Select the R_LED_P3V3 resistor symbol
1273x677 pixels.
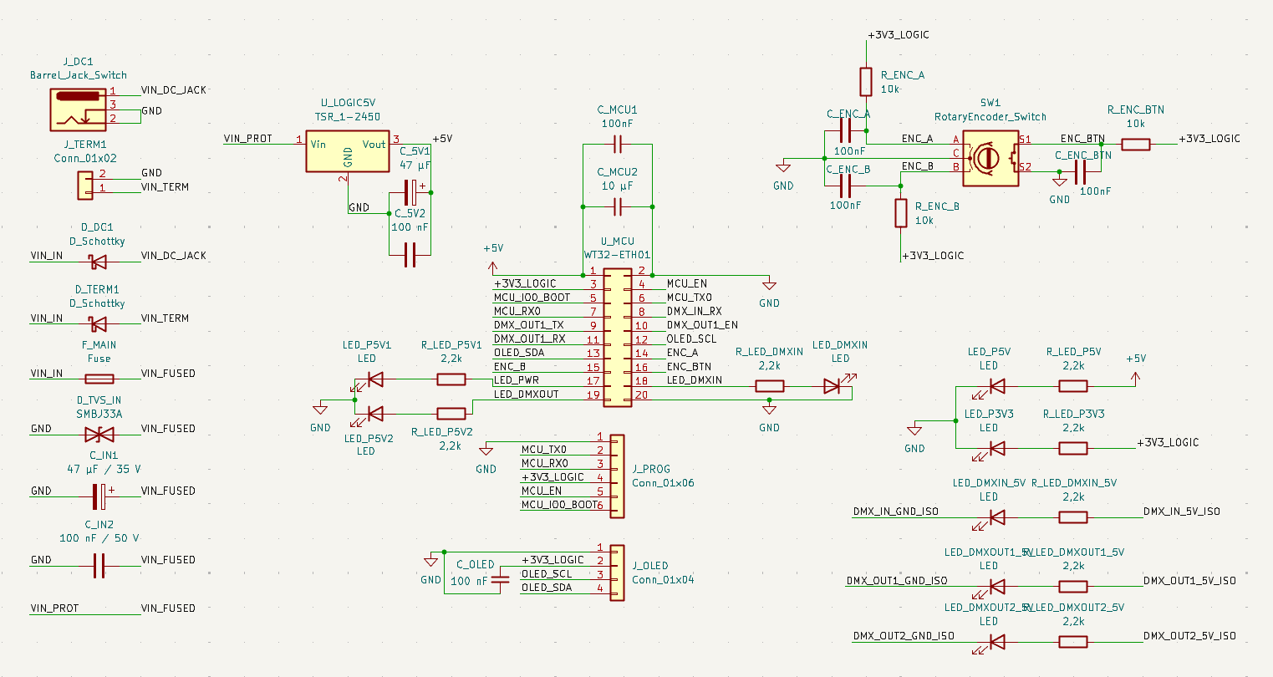click(x=1073, y=448)
